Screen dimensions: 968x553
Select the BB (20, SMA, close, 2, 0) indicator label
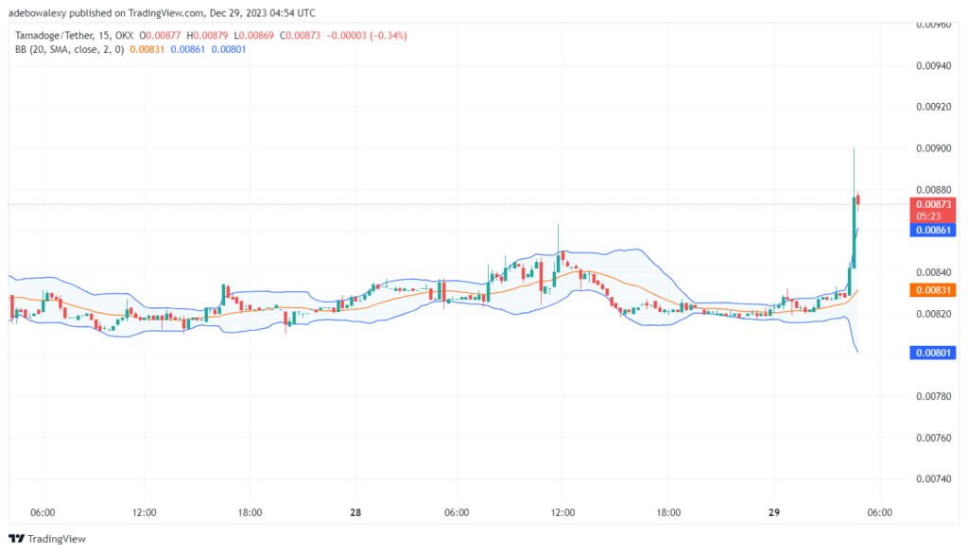pyautogui.click(x=69, y=49)
